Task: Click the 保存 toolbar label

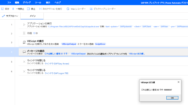Action: (x=7, y=9)
